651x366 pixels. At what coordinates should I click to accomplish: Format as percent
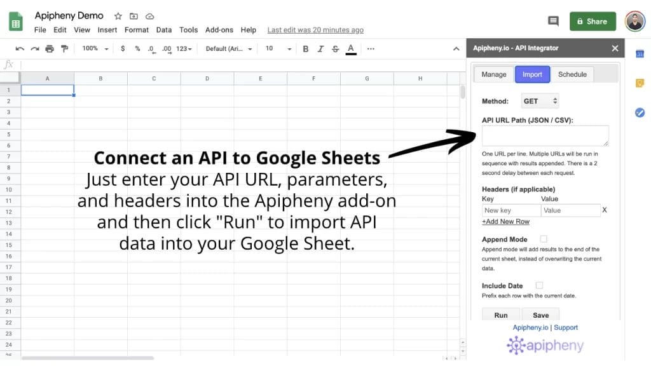click(x=137, y=48)
